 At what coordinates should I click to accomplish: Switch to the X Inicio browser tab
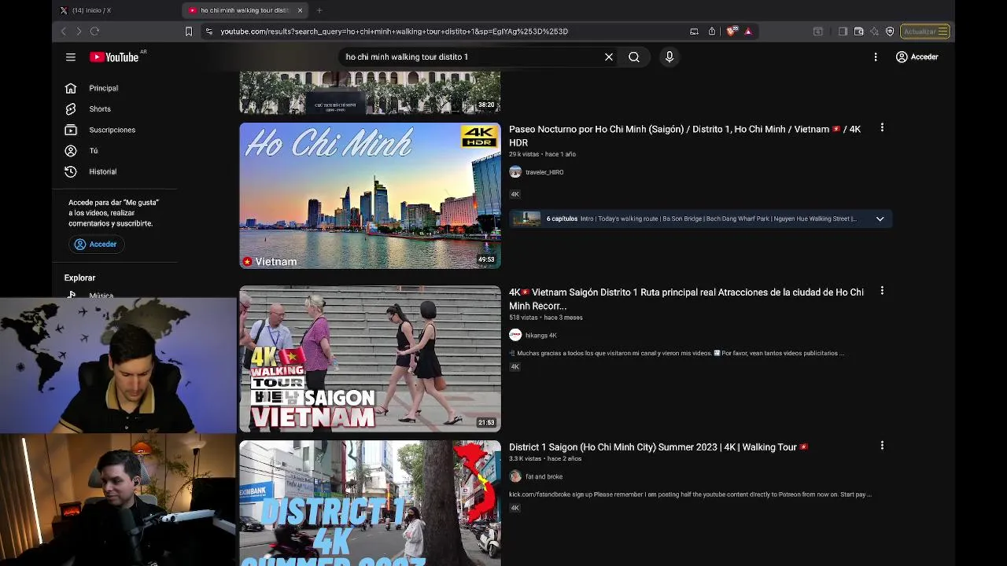[91, 10]
